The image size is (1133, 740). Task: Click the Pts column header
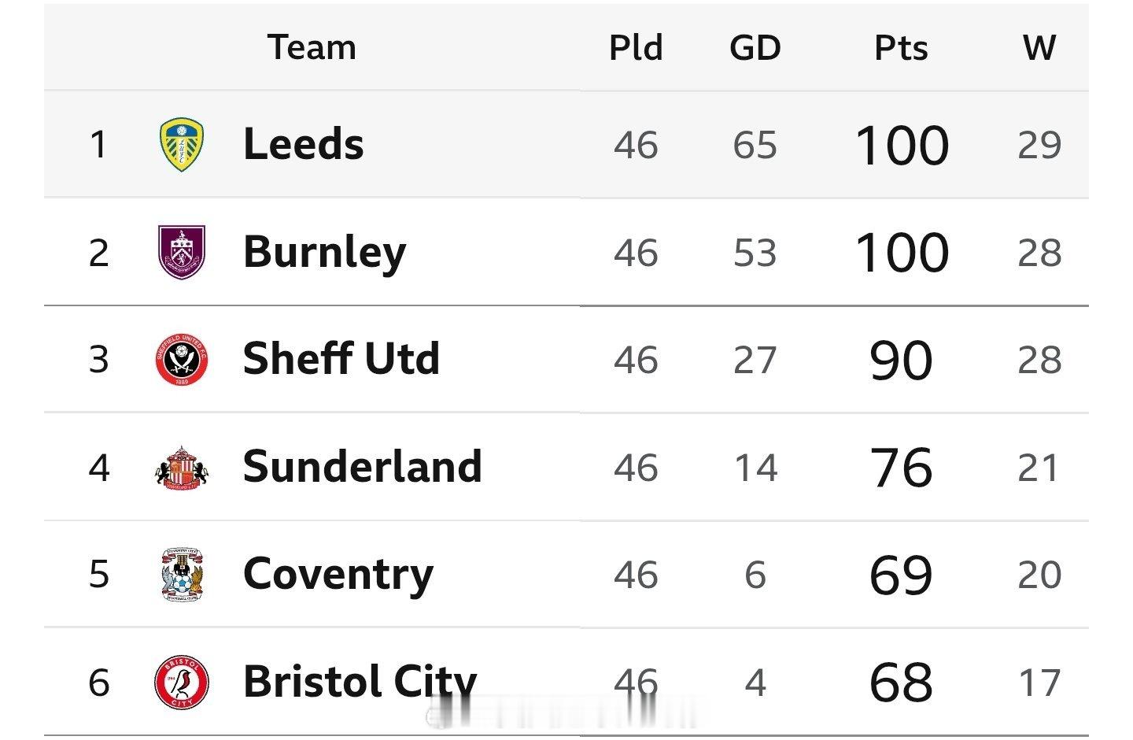(x=901, y=48)
